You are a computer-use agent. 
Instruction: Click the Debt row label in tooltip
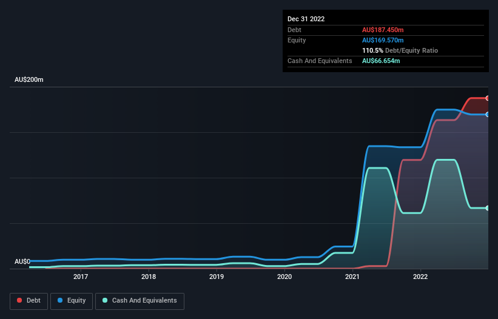point(294,30)
